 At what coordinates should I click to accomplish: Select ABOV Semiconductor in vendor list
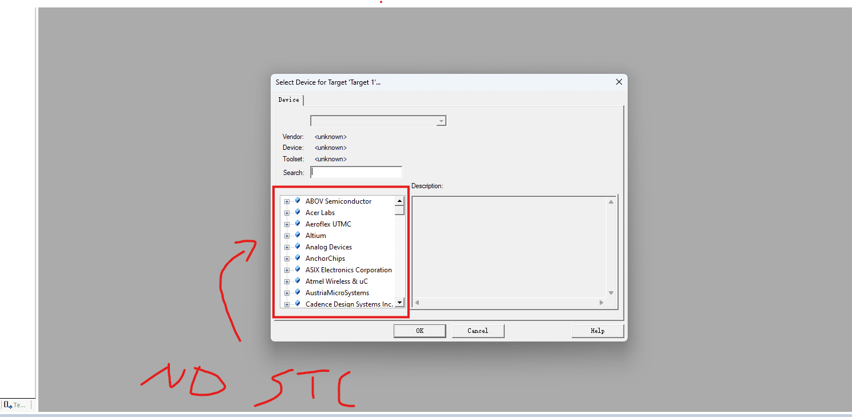point(338,201)
